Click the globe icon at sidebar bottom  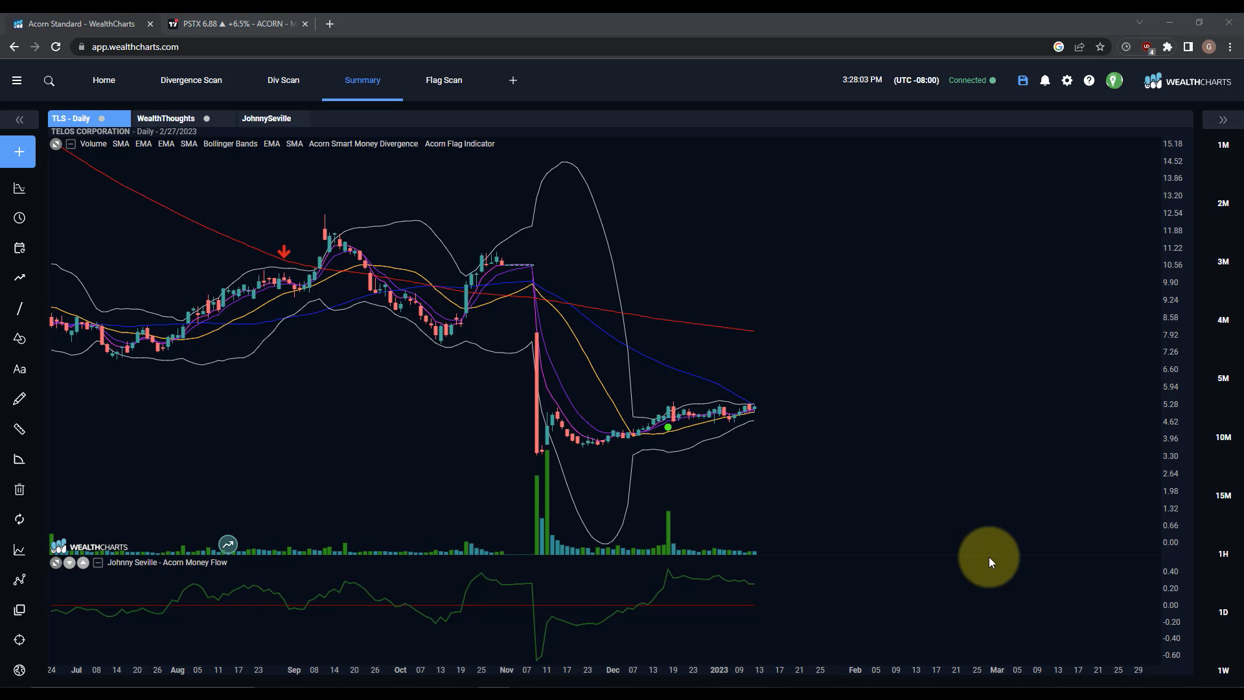[x=19, y=670]
